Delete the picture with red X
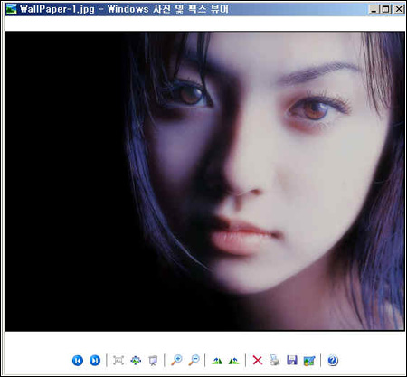Screen dimensions: 407x377 click(x=257, y=360)
